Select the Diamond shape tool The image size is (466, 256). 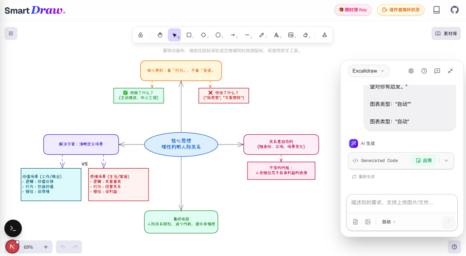[x=203, y=35]
